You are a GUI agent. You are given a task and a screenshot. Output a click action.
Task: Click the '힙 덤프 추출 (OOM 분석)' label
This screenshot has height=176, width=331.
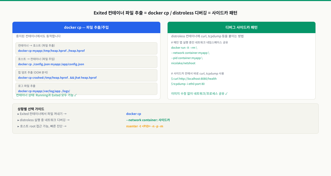33,72
